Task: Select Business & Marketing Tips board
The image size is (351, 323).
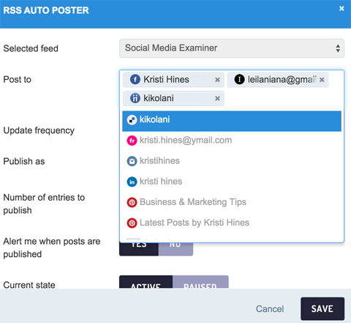Action: point(232,202)
